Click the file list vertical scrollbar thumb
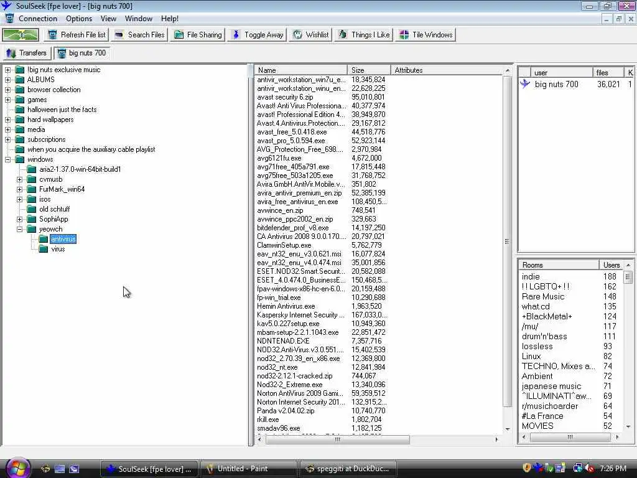 [507, 241]
